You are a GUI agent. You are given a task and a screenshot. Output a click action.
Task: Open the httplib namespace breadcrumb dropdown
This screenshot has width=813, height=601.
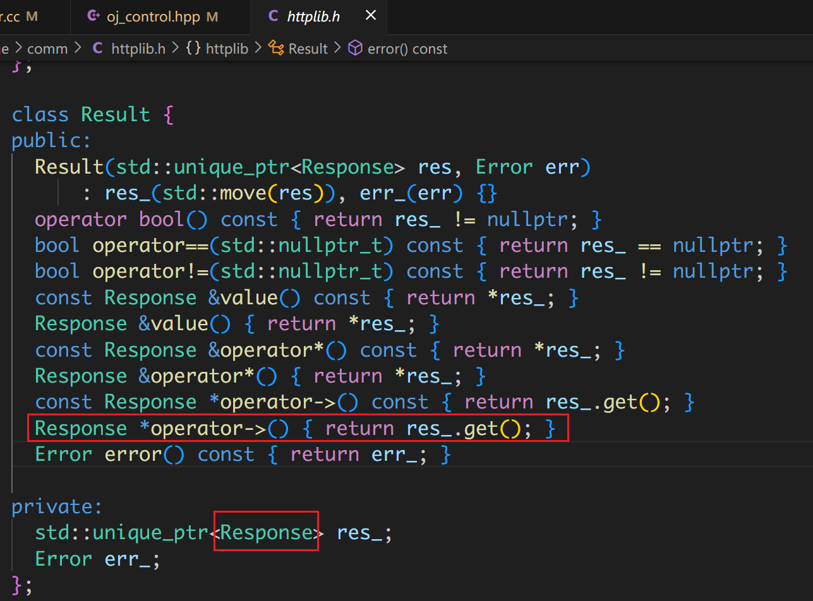pyautogui.click(x=227, y=49)
